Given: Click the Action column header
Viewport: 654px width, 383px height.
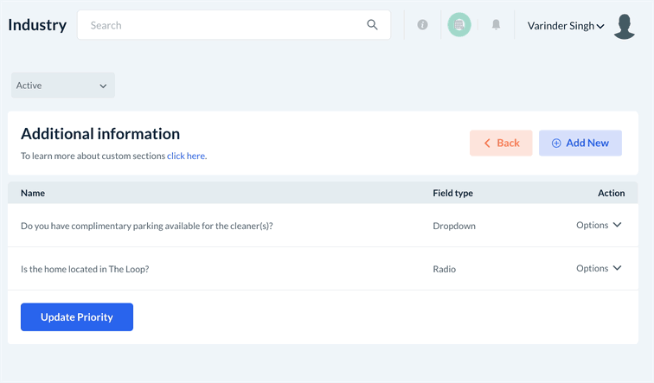Looking at the screenshot, I should pyautogui.click(x=611, y=193).
